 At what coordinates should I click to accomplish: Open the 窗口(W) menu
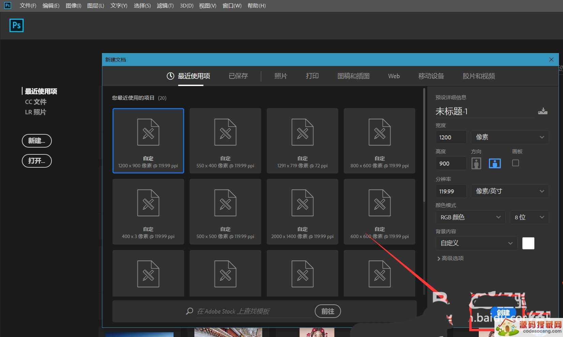click(x=232, y=5)
